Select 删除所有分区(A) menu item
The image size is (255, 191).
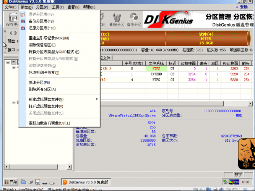point(60,89)
